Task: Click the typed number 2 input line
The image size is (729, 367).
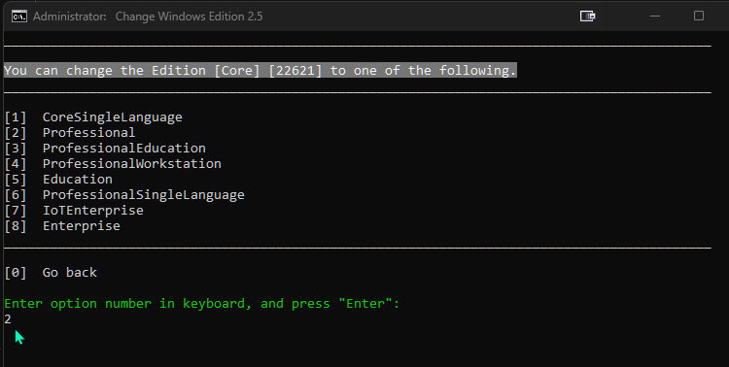Action: [8, 319]
